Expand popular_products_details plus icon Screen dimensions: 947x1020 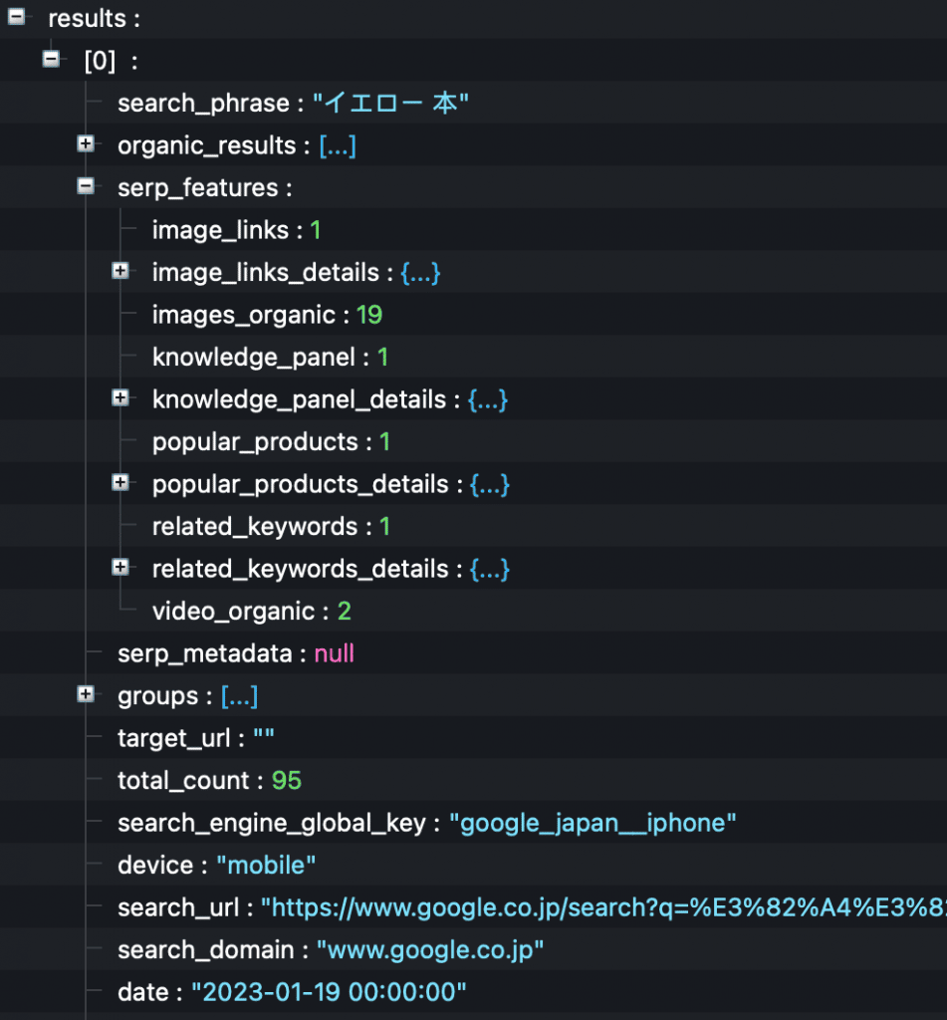coord(120,483)
